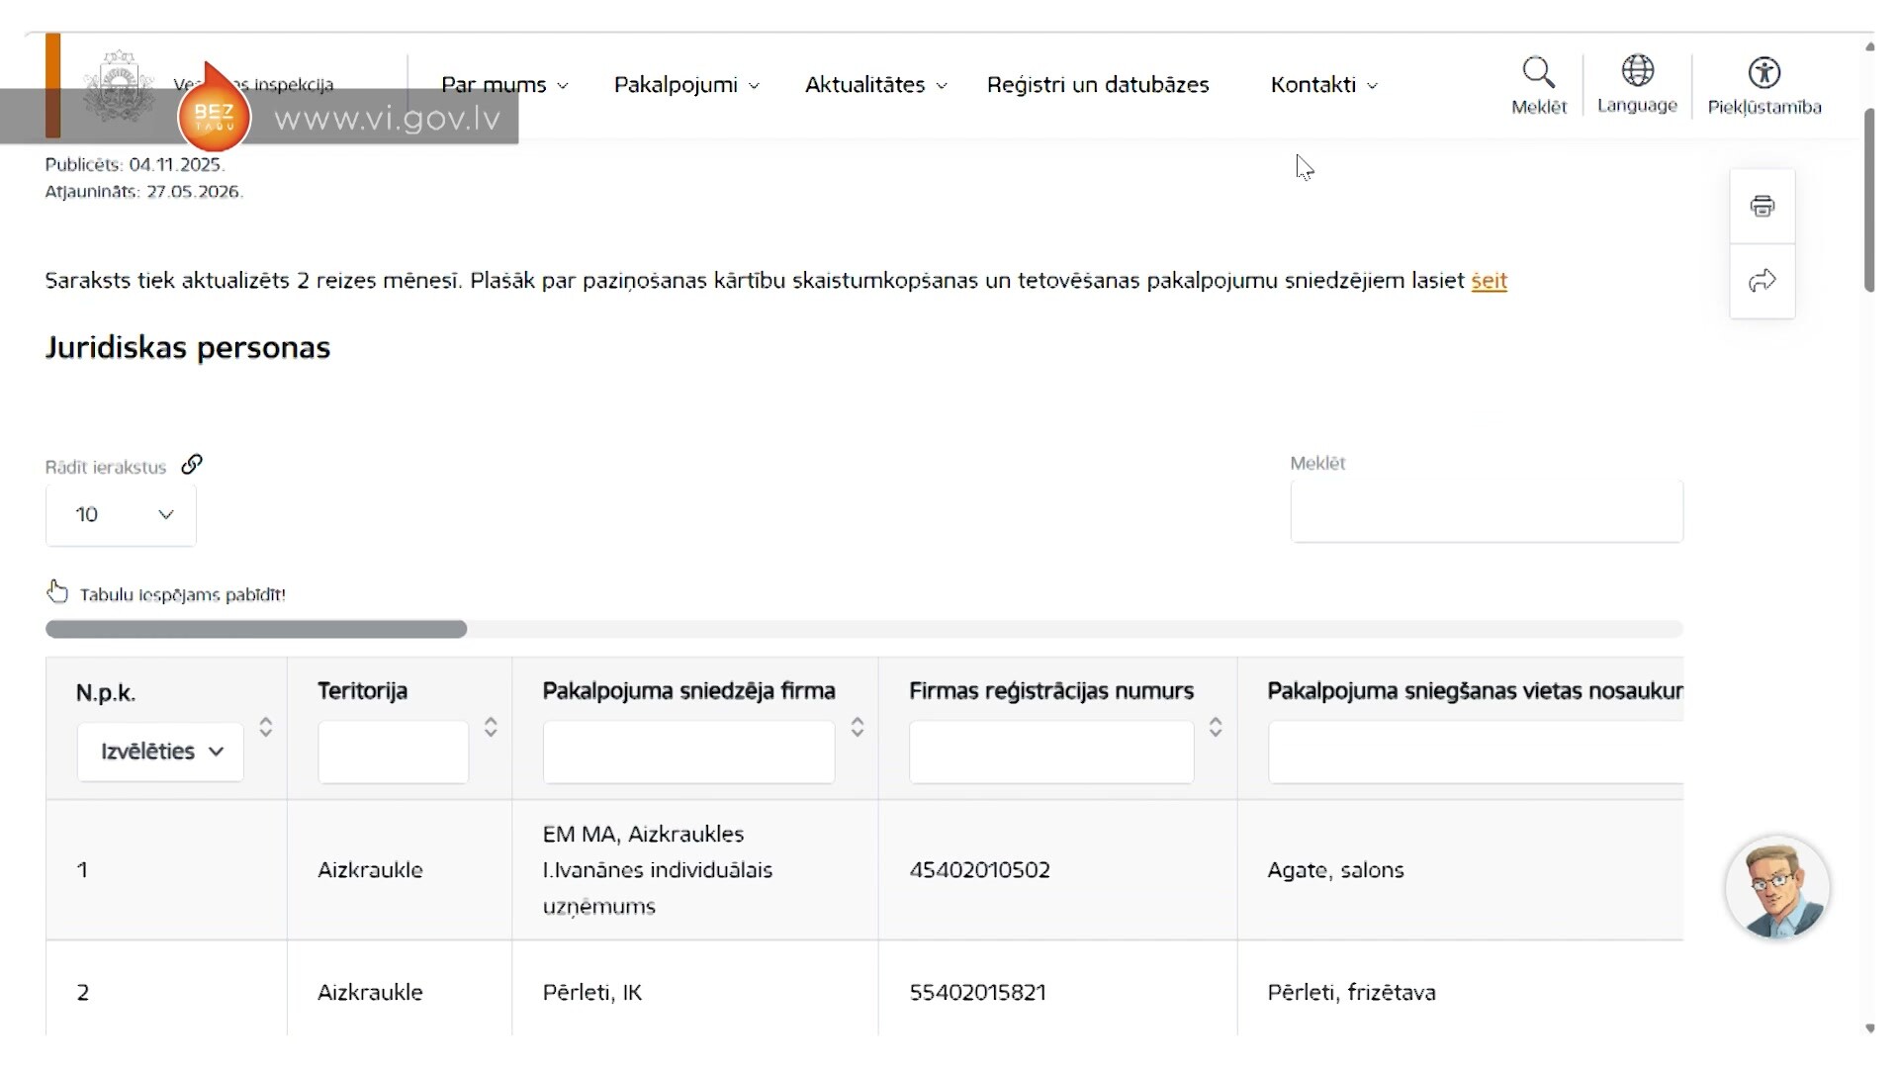Sort table by N.p.k. column arrows
Image resolution: width=1899 pixels, height=1068 pixels.
pos(266,727)
